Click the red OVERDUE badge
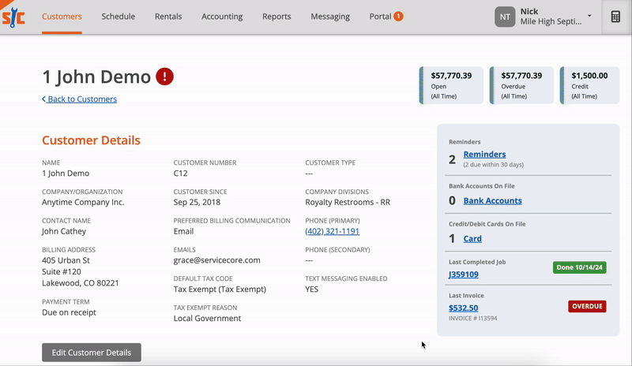The image size is (632, 366). [587, 306]
